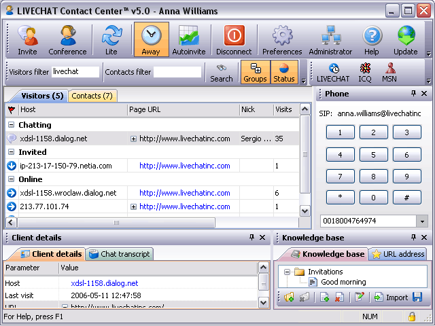Viewport: 435px width, 326px height.
Task: Open the Autoinvite chart tool
Action: point(189,39)
